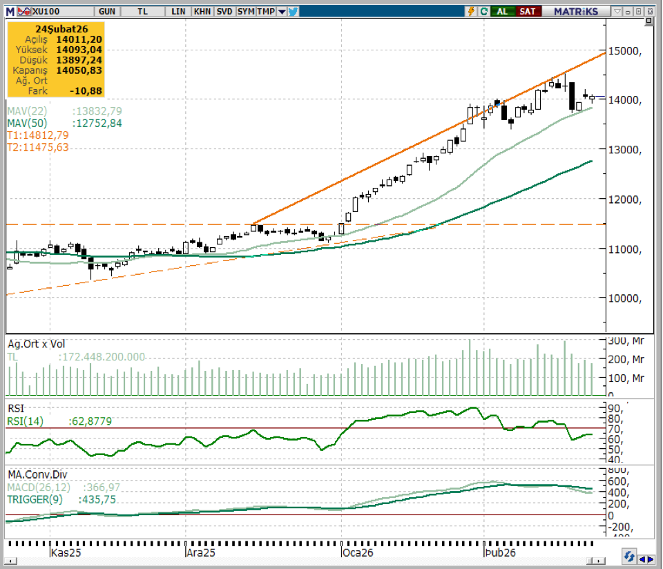Select the SYM toolbar item
Viewport: 663px width, 569px height.
tap(245, 11)
